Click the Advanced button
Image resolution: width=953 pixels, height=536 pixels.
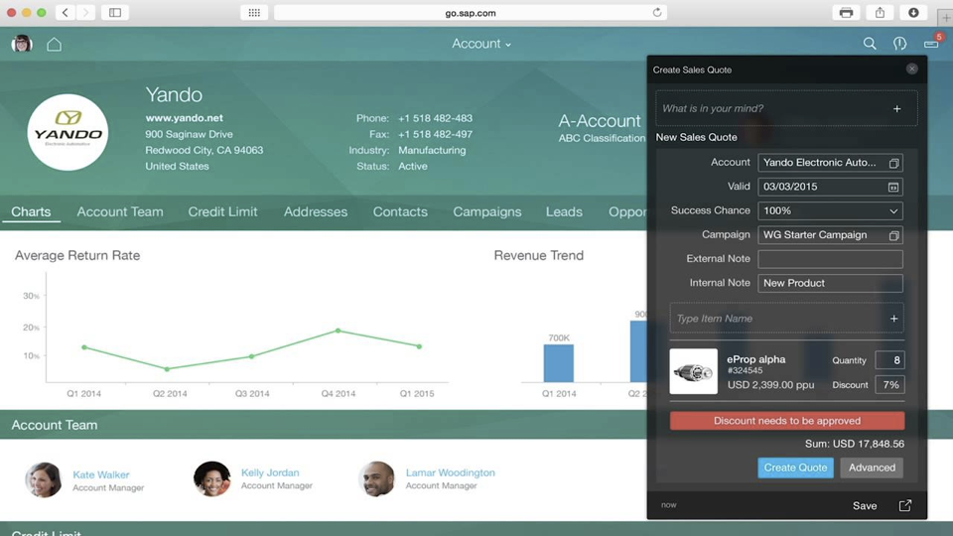pyautogui.click(x=872, y=468)
